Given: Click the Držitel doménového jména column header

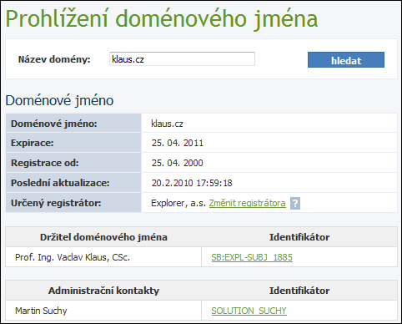Looking at the screenshot, I should [103, 237].
